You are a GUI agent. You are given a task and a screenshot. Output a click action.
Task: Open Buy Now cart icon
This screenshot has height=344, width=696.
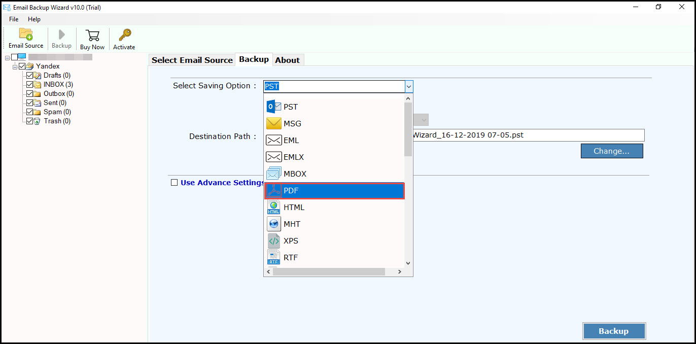pyautogui.click(x=92, y=35)
